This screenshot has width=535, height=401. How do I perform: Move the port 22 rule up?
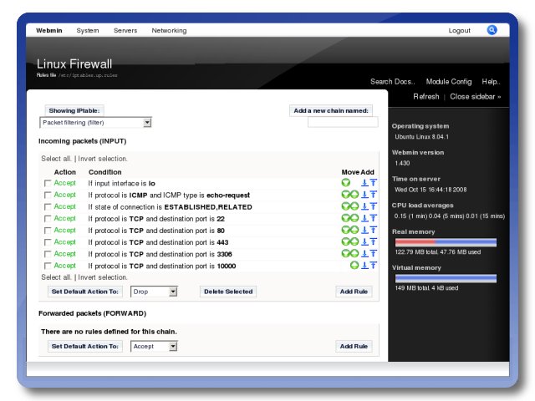(x=354, y=218)
